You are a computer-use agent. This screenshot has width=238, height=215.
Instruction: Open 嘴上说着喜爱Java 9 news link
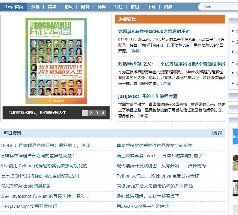point(162,156)
